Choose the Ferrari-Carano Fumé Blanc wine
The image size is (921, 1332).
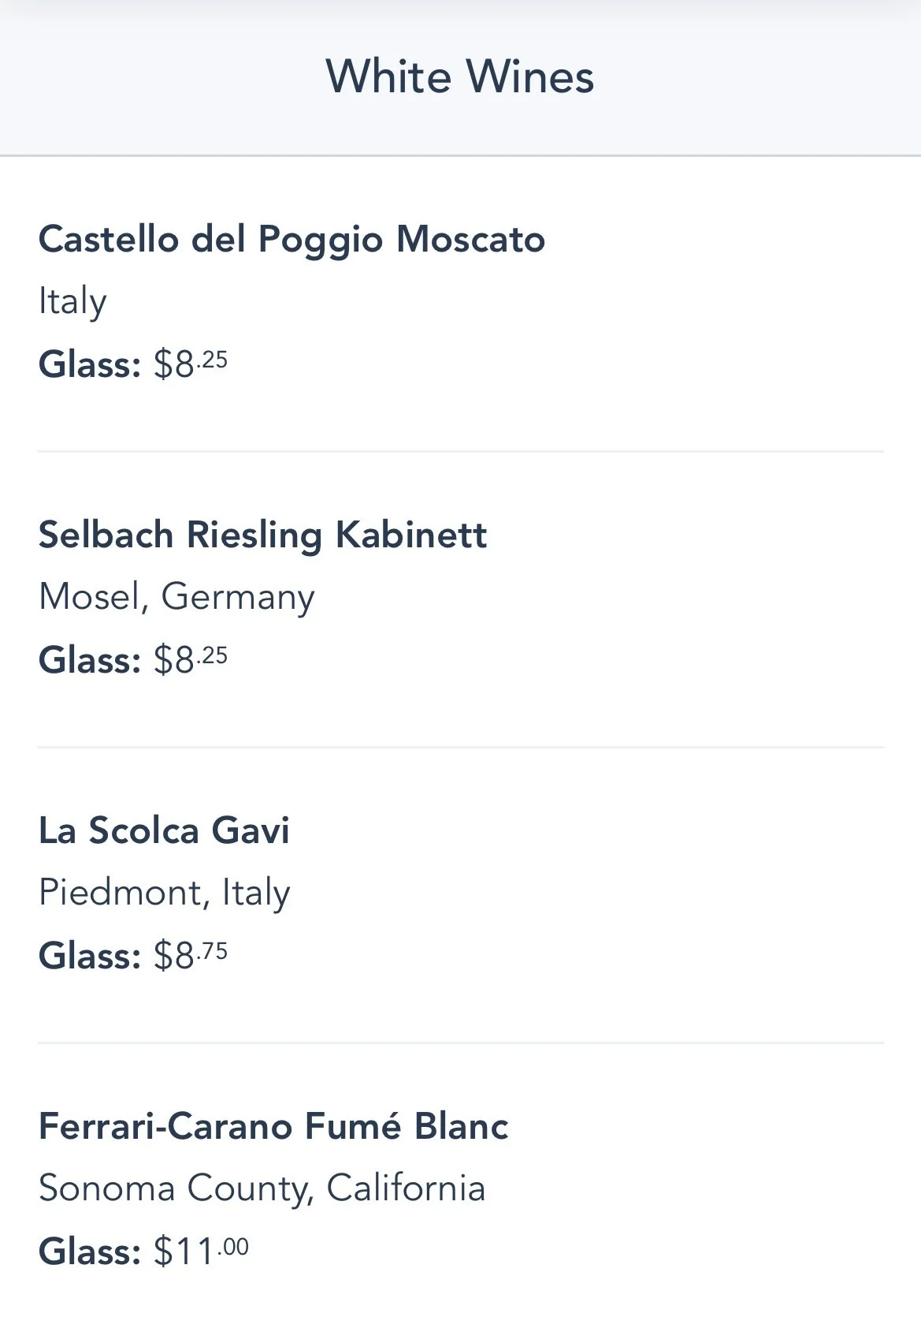click(x=273, y=1126)
